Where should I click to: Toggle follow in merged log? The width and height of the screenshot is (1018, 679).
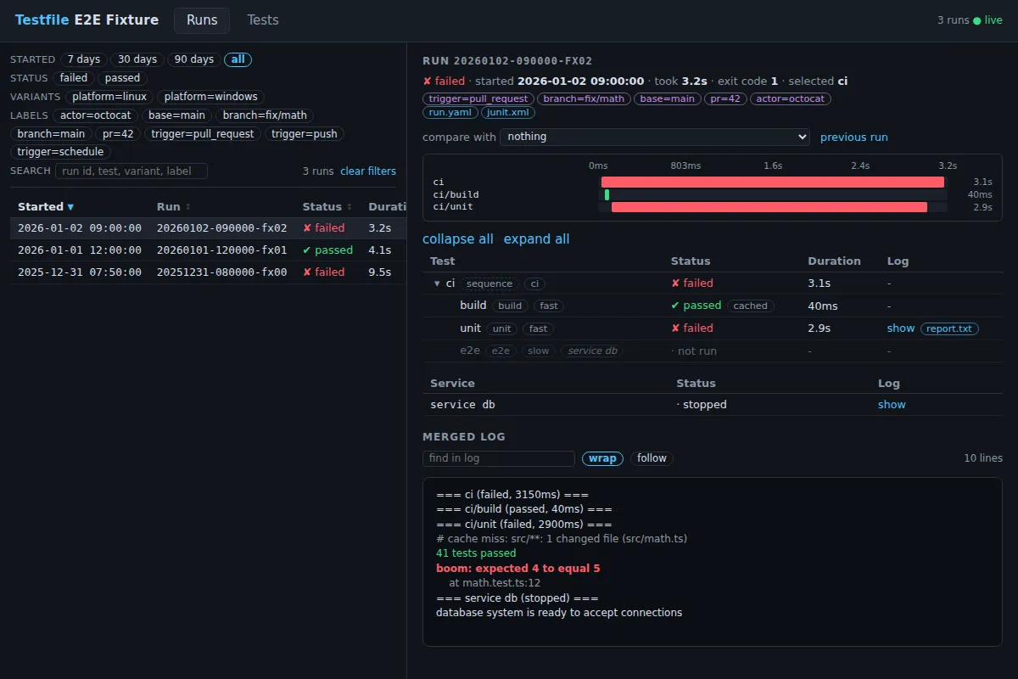point(652,458)
